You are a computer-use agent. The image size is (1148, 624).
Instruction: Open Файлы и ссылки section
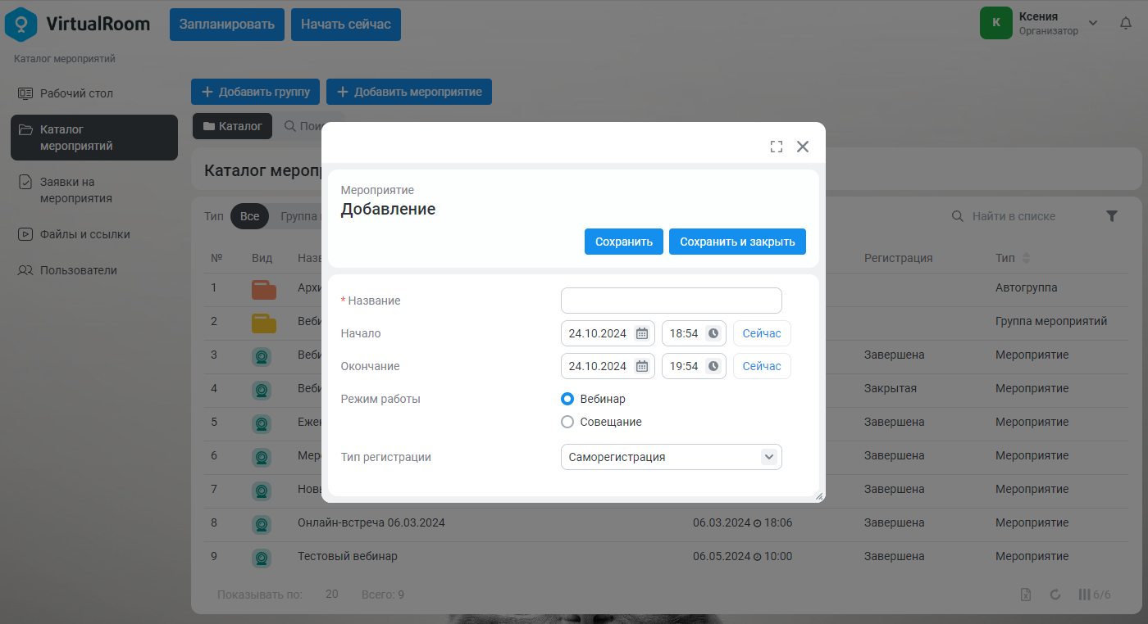tap(94, 234)
